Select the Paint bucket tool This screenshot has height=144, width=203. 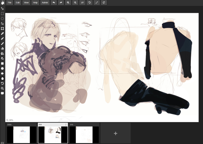click(x=2, y=54)
